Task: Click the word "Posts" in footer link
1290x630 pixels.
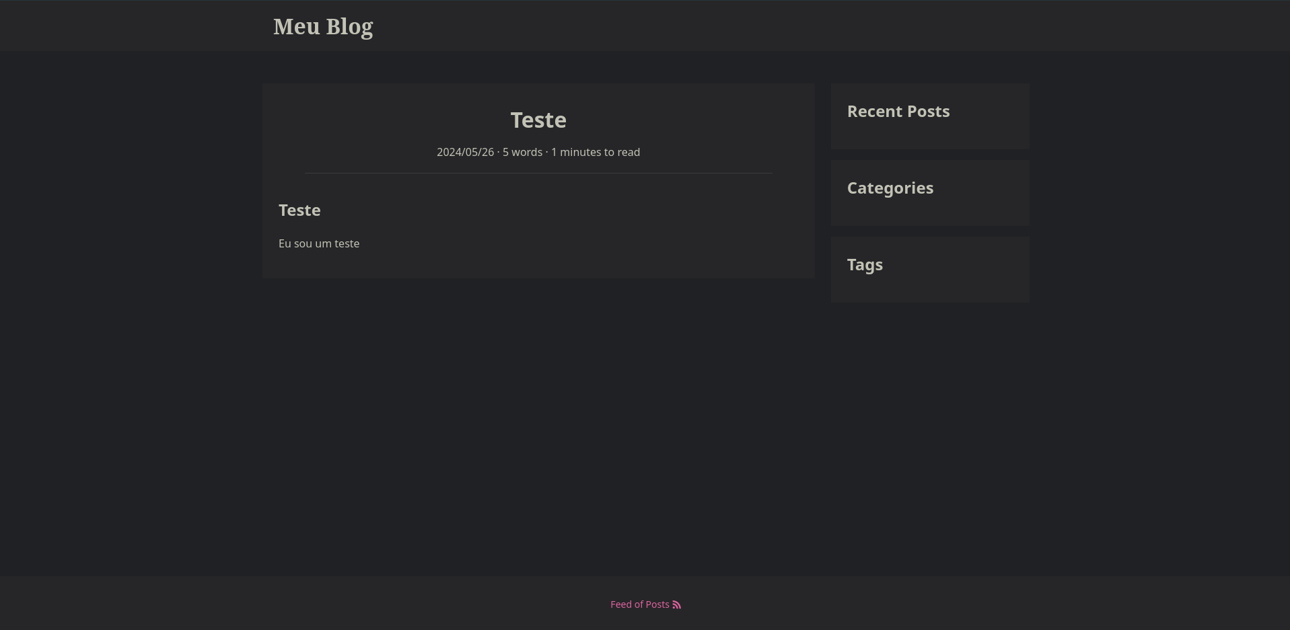Action: [x=657, y=604]
